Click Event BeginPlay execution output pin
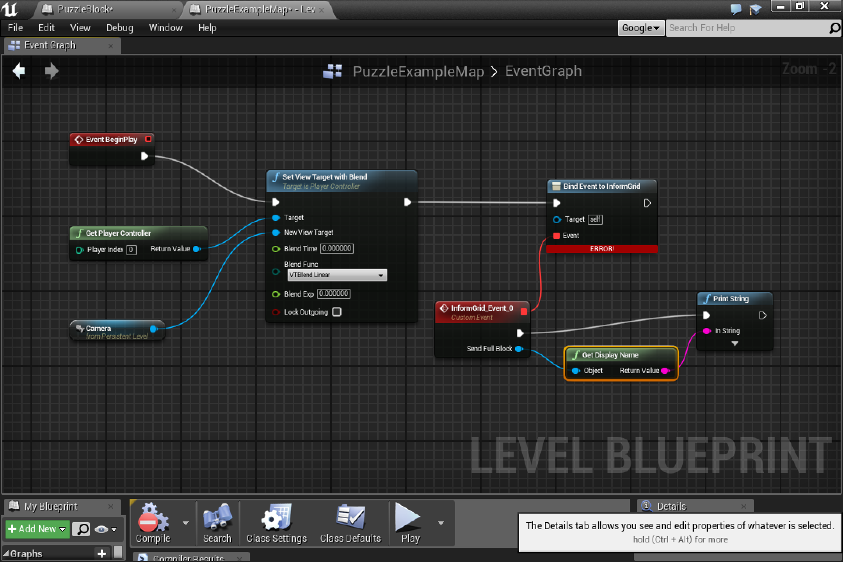The image size is (843, 562). click(144, 156)
